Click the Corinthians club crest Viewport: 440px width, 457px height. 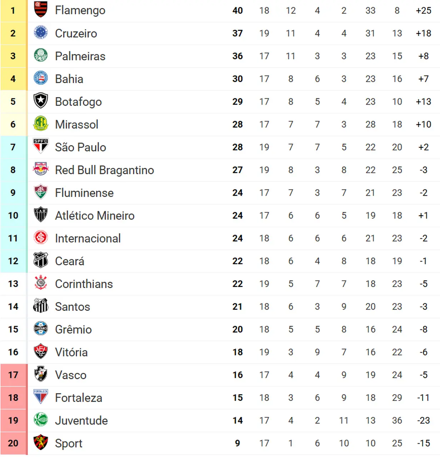(41, 283)
